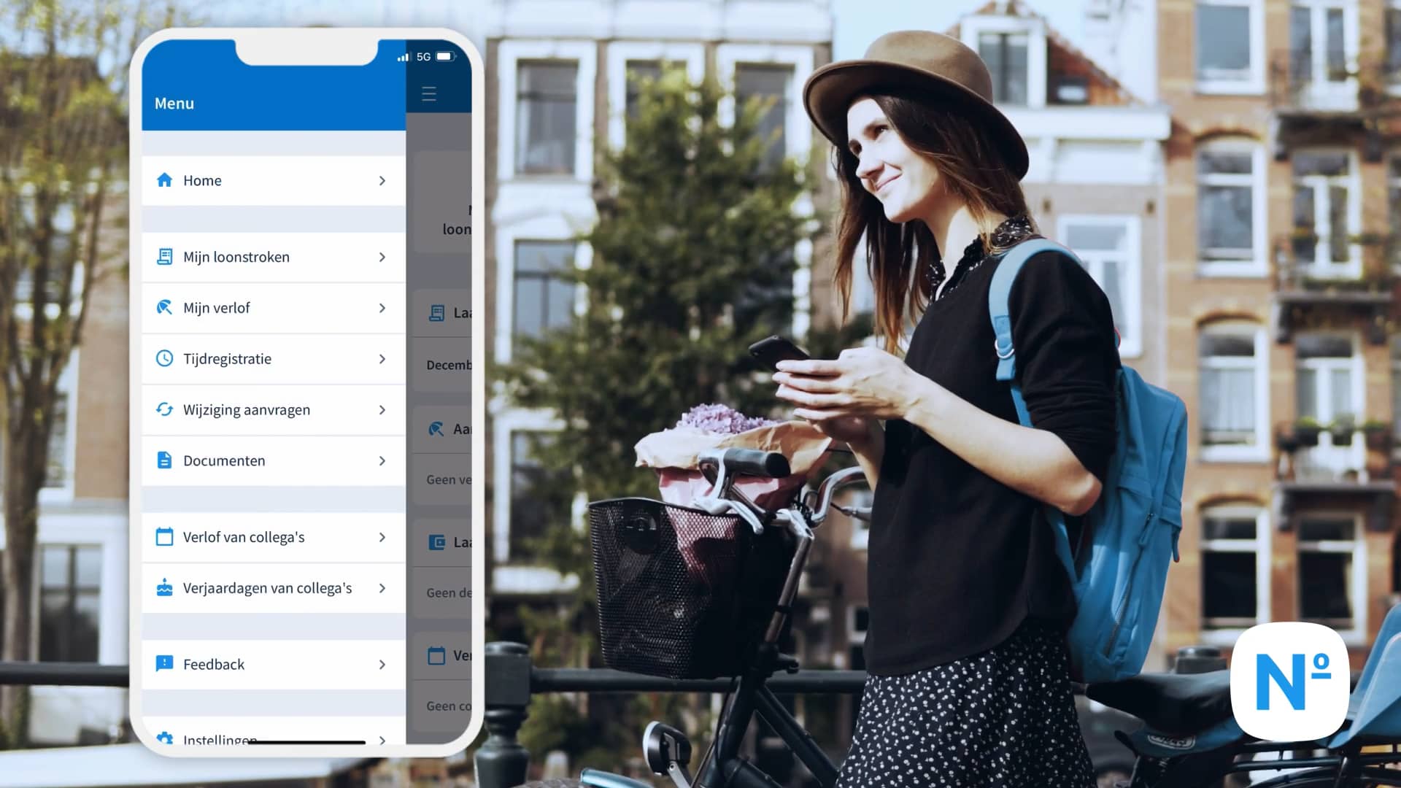Select the calendar icon for Verlof van collega's

pyautogui.click(x=164, y=536)
